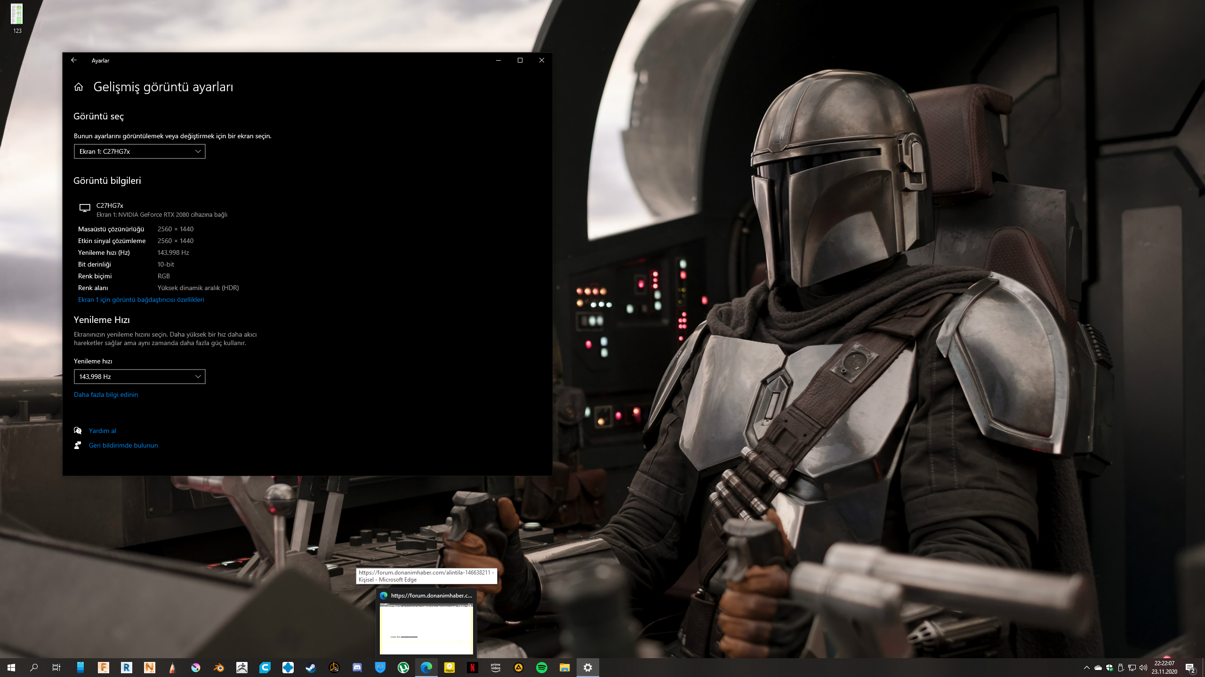Open the Windows Start menu
The width and height of the screenshot is (1205, 677).
coord(11,668)
